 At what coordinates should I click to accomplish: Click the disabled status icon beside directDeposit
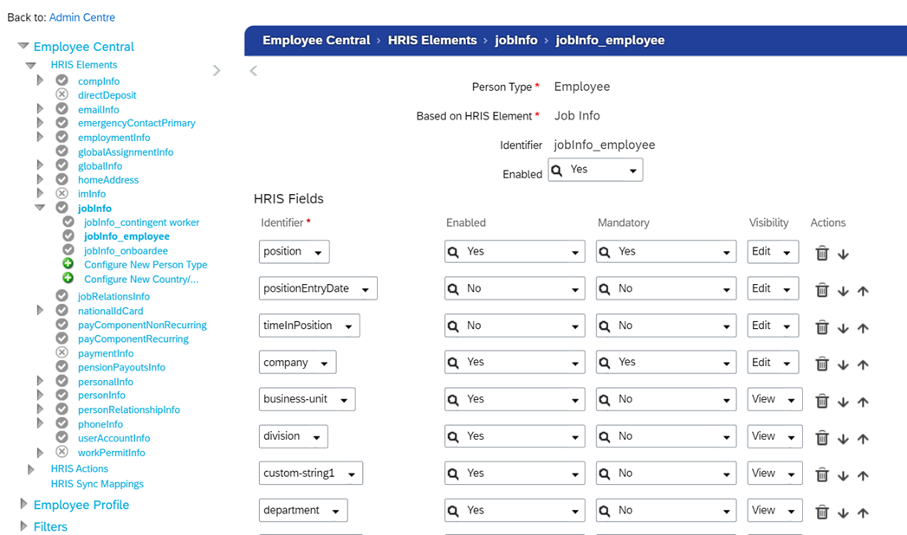tap(62, 94)
